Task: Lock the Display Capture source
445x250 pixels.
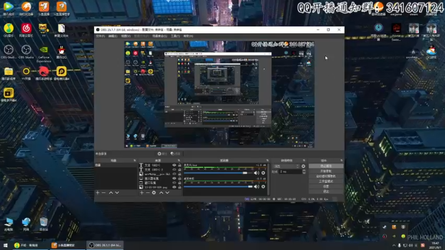Action: point(179,178)
